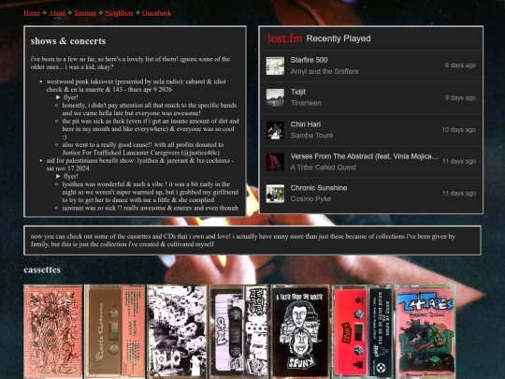The height and width of the screenshot is (379, 505).
Task: Open the red illustrated cassette cover
Action: [53, 331]
